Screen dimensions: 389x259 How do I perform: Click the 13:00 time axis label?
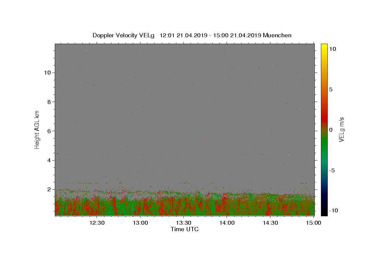coord(141,223)
